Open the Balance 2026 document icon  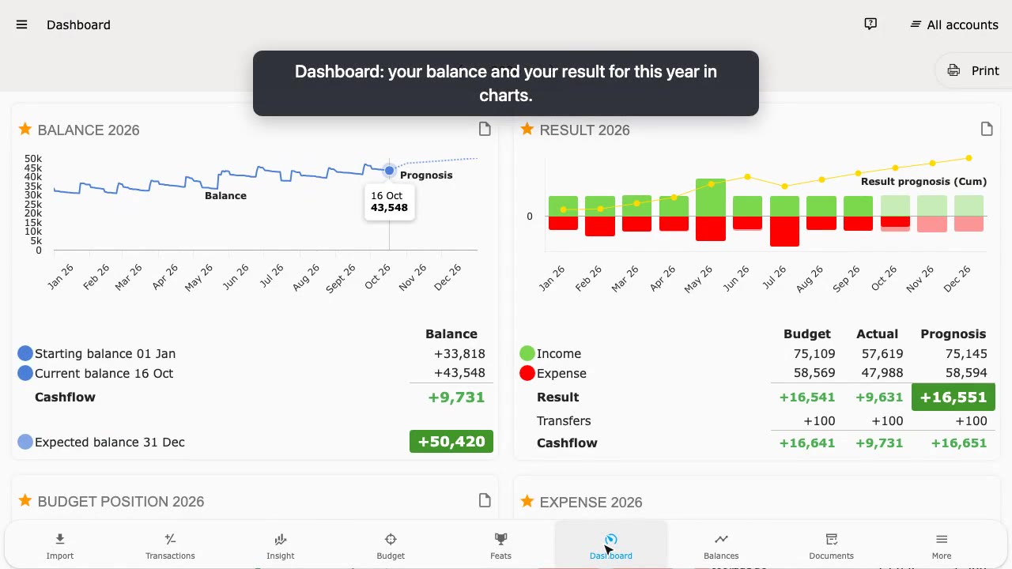485,129
